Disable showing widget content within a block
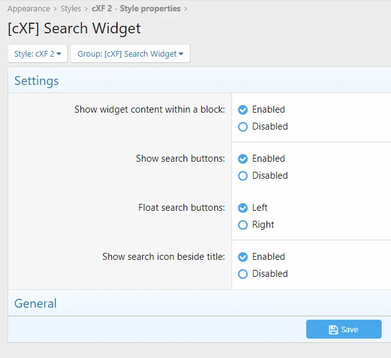 243,126
